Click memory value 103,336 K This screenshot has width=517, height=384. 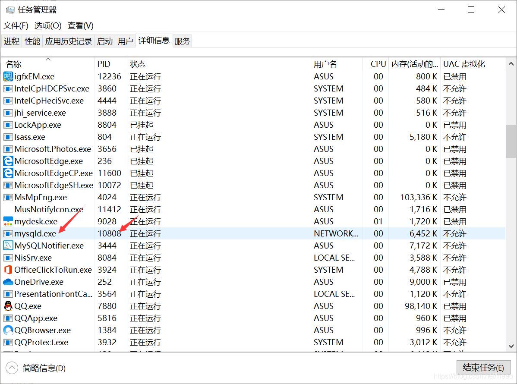[419, 198]
